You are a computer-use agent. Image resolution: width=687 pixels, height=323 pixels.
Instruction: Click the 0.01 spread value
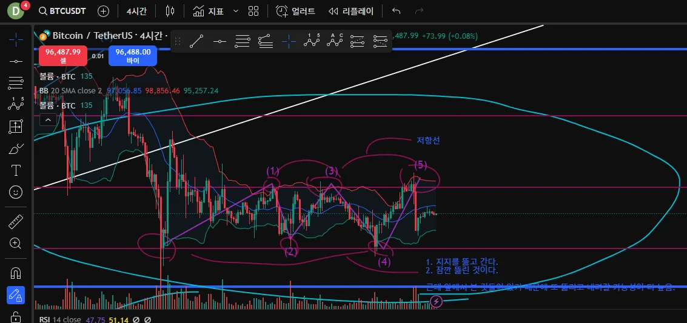[98, 56]
